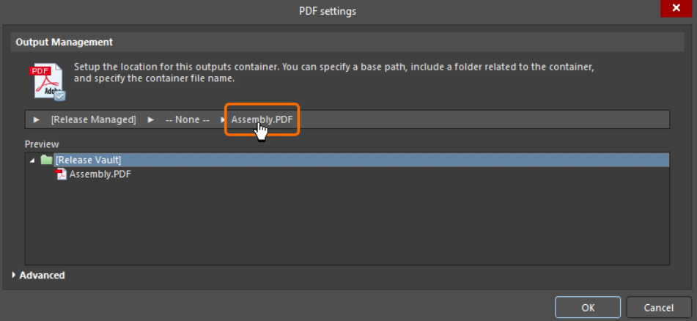Open the arrow before -- None --

click(151, 119)
